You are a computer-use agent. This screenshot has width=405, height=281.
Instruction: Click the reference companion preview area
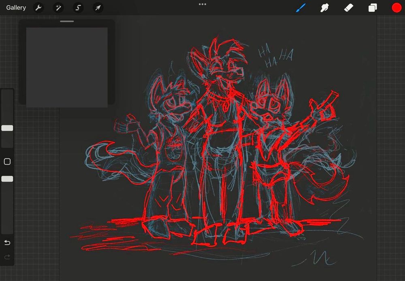click(67, 67)
